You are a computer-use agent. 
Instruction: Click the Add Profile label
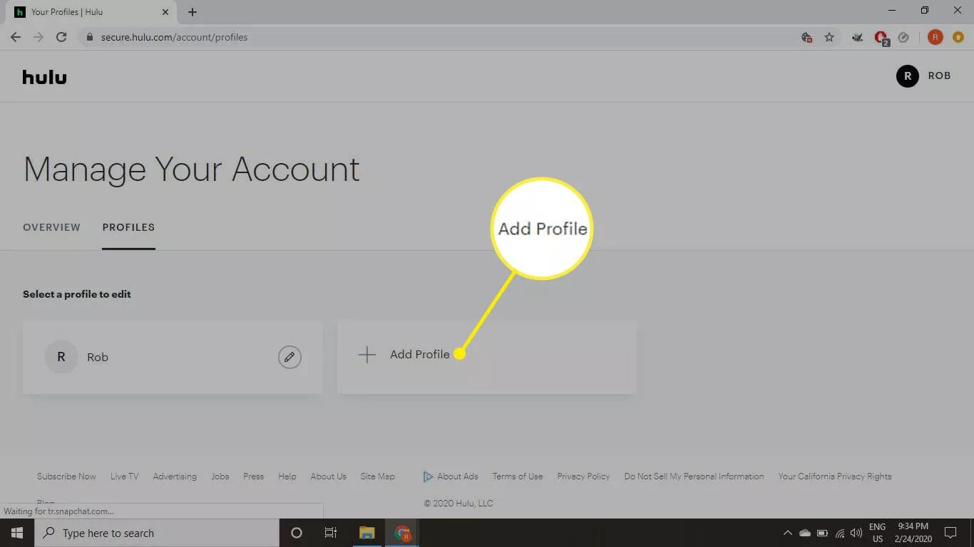(x=420, y=354)
